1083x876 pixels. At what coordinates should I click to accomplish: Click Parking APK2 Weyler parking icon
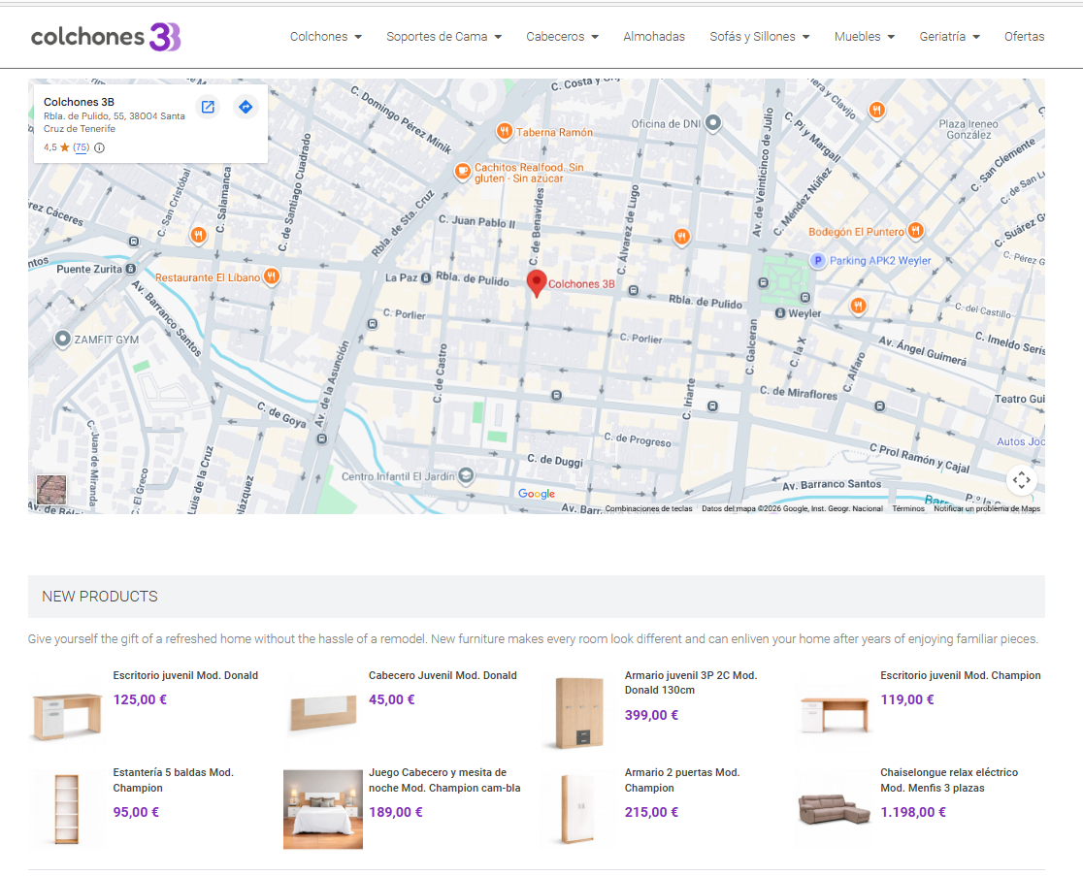click(817, 260)
